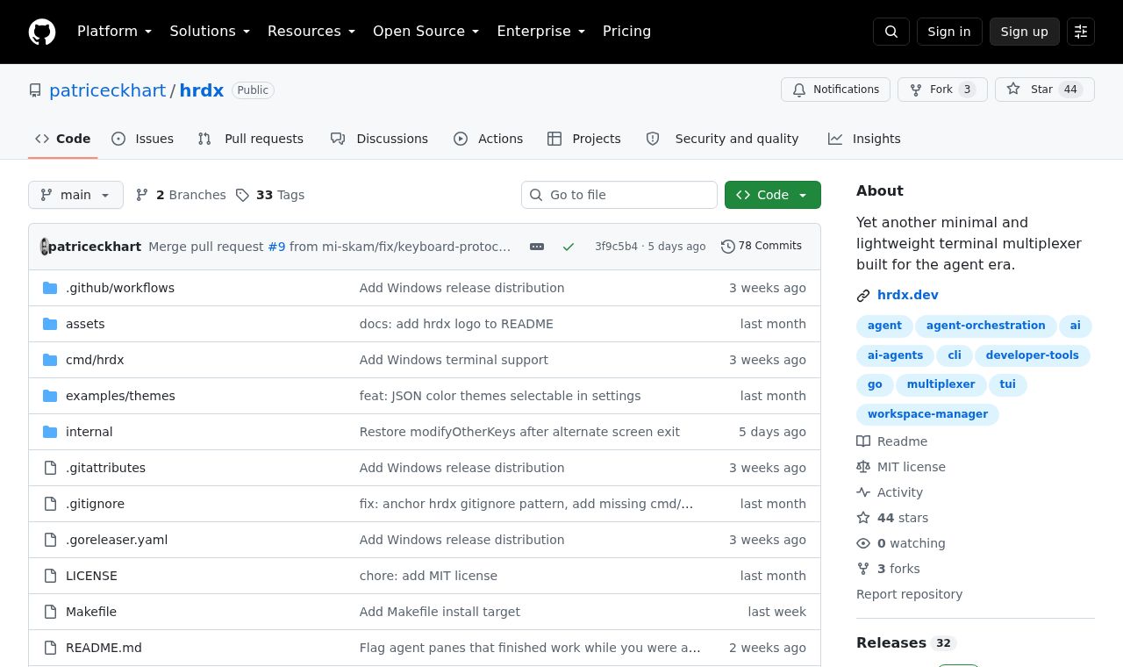Open commit hash 3f9c5b4

[616, 247]
